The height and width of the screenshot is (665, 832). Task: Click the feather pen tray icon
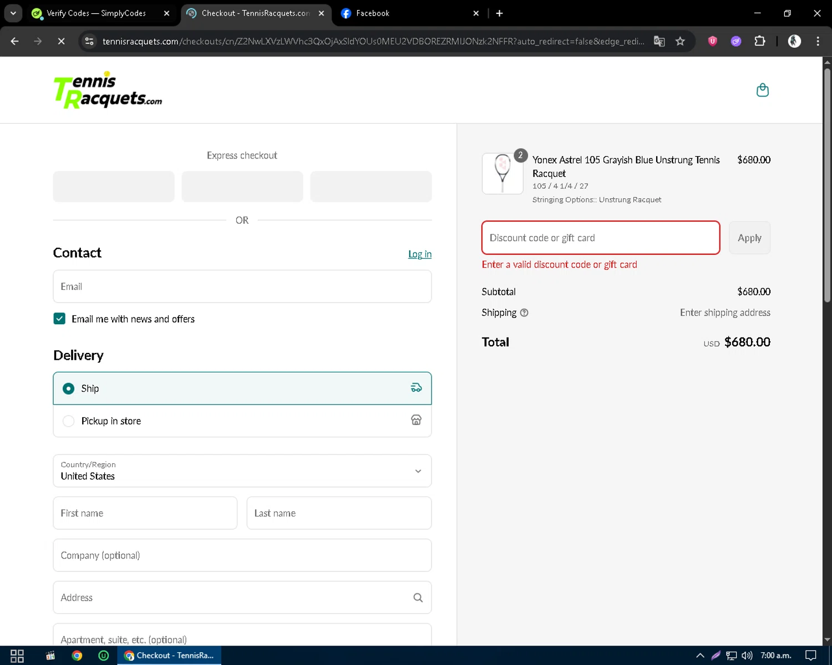(716, 656)
